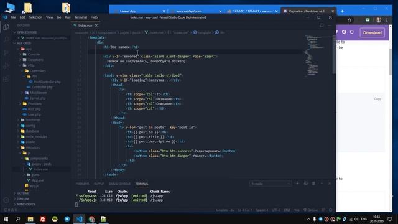Open the Run menu
The height and width of the screenshot is (224, 398).
(x=68, y=17)
